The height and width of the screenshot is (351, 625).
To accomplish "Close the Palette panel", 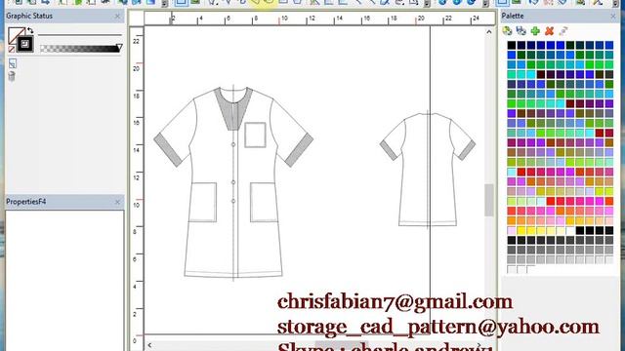I will [613, 17].
